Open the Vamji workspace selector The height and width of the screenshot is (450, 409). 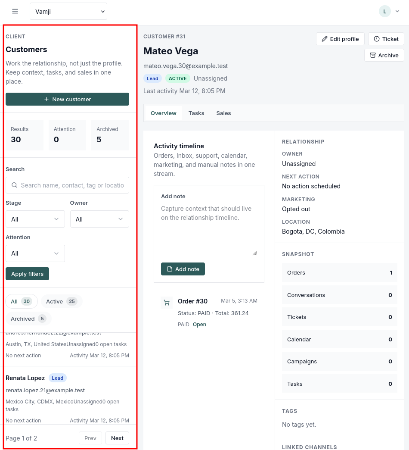68,11
